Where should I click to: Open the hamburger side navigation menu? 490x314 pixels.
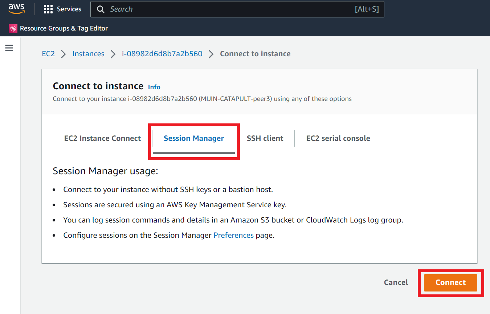click(x=9, y=48)
